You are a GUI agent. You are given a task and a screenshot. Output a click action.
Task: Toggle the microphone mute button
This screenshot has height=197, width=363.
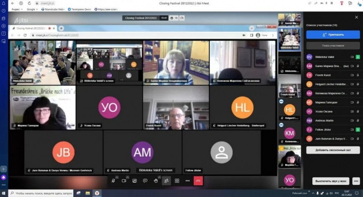pyautogui.click(x=113, y=181)
